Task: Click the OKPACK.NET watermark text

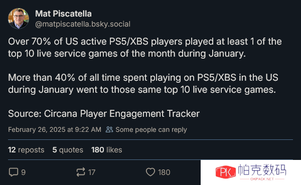Action: tap(262, 179)
